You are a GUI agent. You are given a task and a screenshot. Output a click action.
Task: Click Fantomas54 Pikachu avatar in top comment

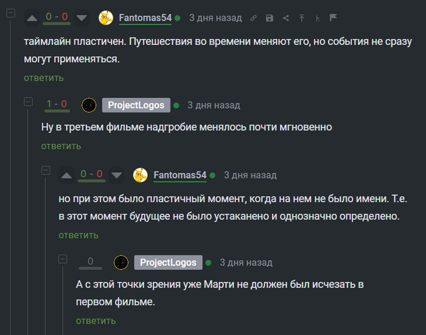click(106, 18)
